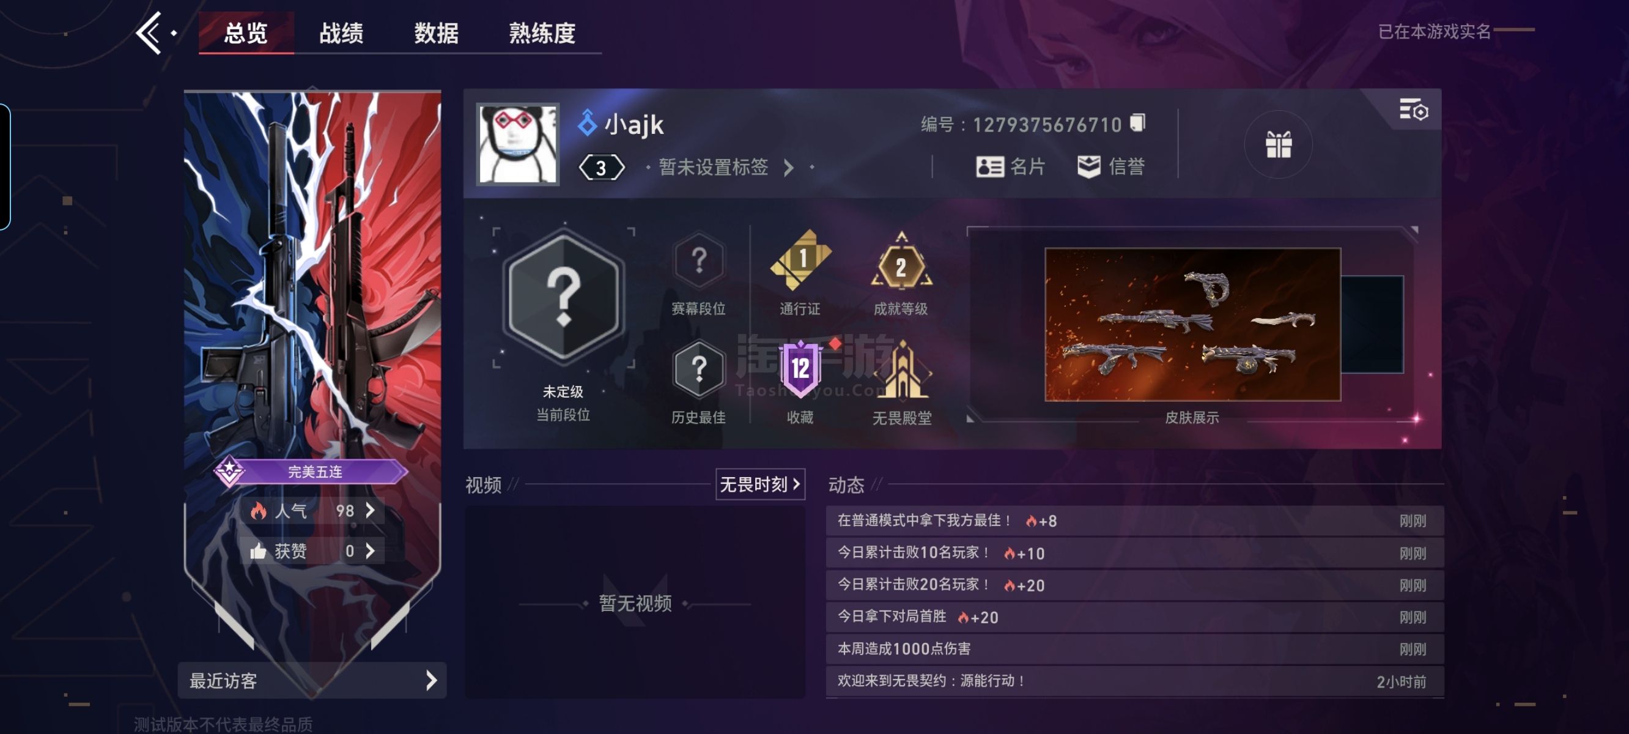View the 成就等级 achievement badge
Viewport: 1629px width, 734px height.
[x=901, y=261]
